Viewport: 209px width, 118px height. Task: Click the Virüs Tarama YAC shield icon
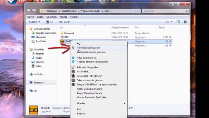pyautogui.click(x=73, y=58)
